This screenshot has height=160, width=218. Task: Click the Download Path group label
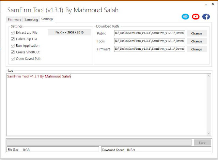[x=108, y=26]
